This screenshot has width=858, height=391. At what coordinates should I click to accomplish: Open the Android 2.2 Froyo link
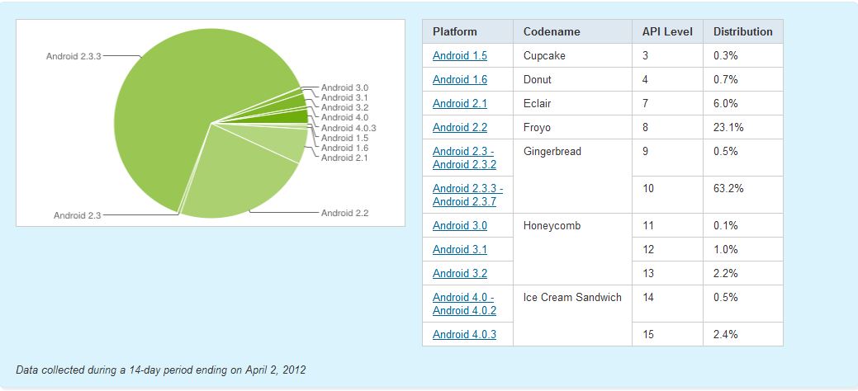tap(460, 128)
